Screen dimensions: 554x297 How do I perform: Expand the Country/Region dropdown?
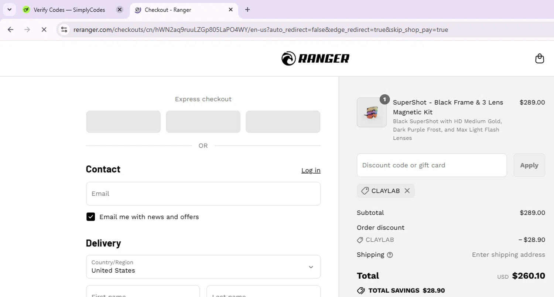[203, 267]
